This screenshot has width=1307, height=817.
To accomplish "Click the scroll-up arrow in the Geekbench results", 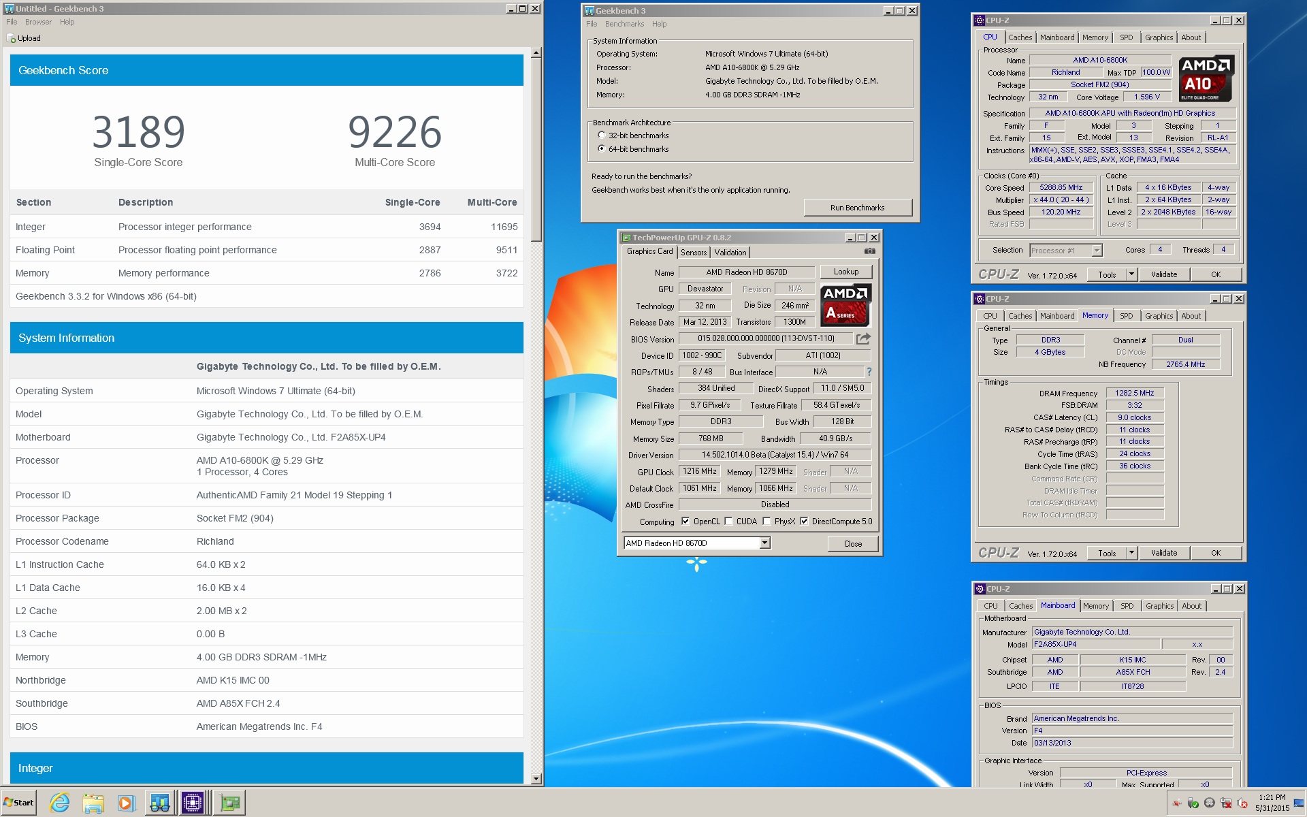I will tap(536, 52).
